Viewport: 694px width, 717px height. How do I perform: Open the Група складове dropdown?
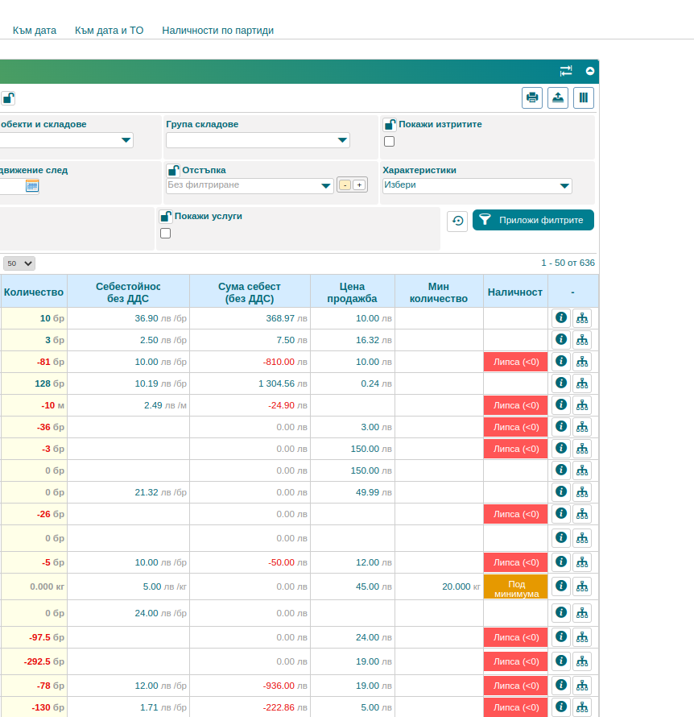(258, 140)
